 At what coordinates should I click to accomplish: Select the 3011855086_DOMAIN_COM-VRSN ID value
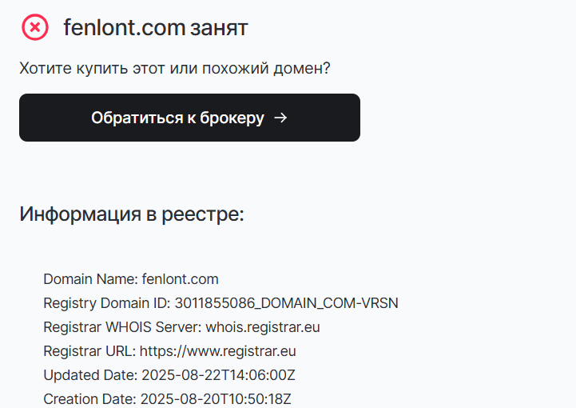[x=285, y=303]
